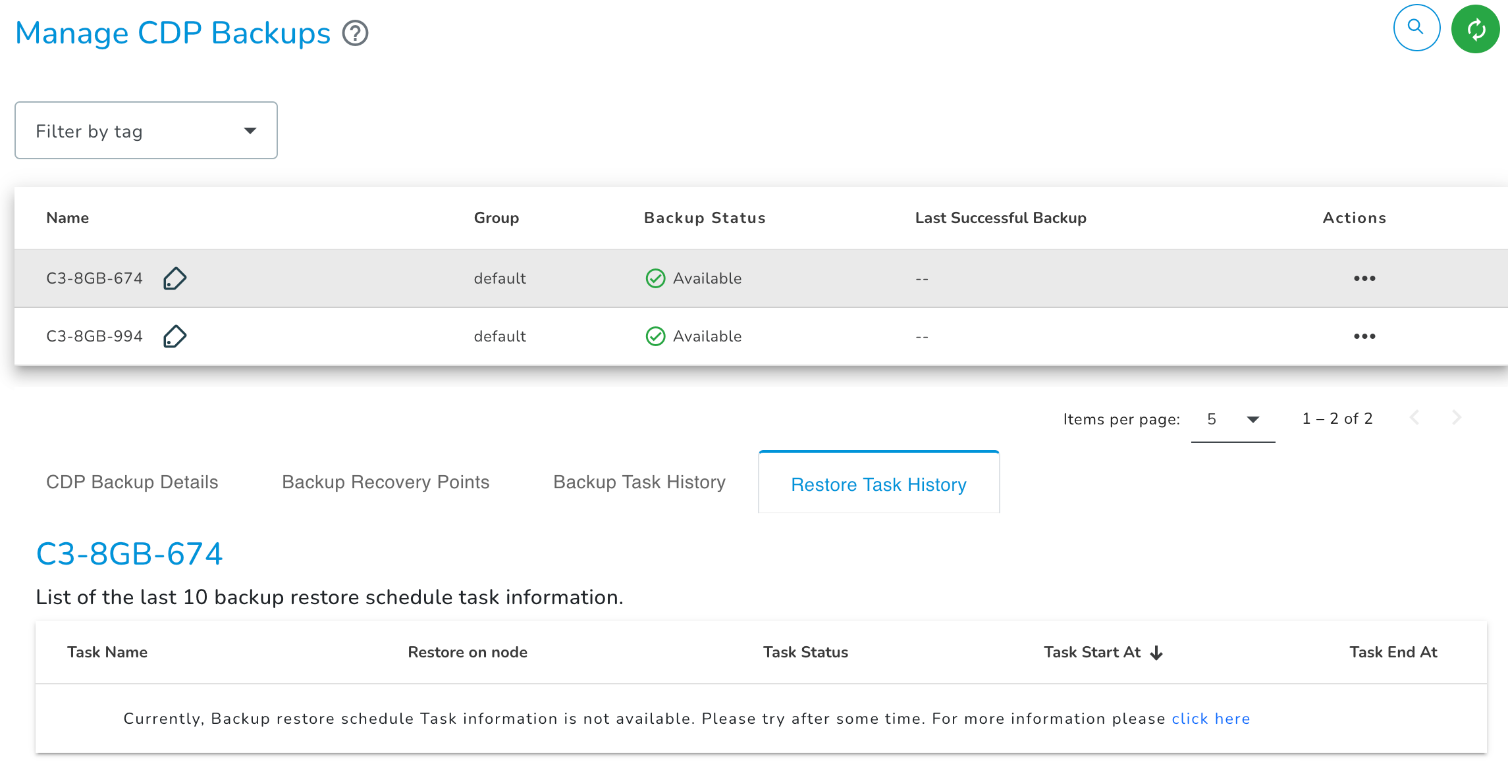Sort by Last Successful Backup header
Viewport: 1508px width, 762px height.
pos(1000,218)
